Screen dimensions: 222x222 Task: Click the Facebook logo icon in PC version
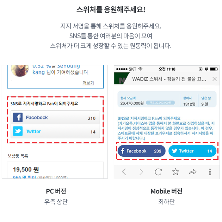tap(18, 117)
